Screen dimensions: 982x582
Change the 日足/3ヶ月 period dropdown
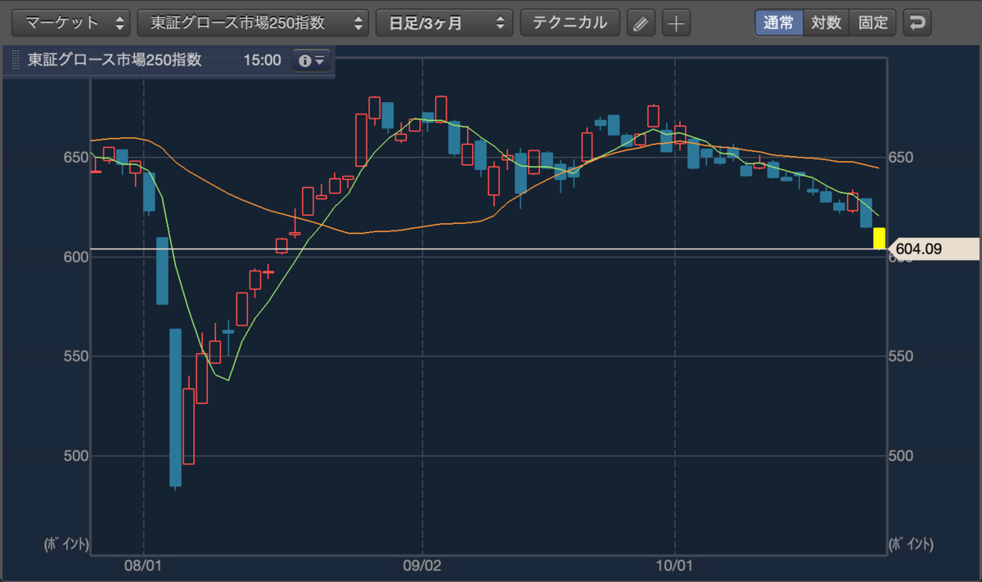point(444,23)
